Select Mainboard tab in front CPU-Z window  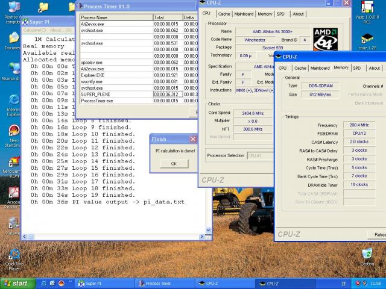tap(320, 68)
